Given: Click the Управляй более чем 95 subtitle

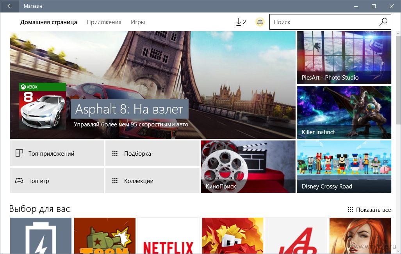Looking at the screenshot, I should coord(131,124).
